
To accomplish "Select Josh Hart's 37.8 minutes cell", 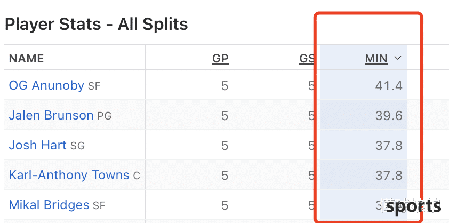I will tap(364, 145).
